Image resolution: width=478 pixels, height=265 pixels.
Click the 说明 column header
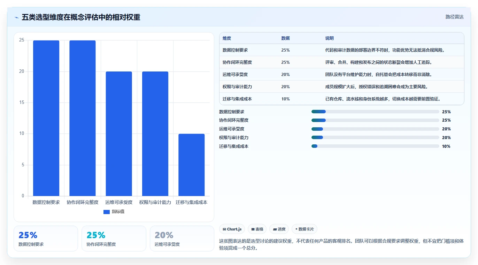pyautogui.click(x=329, y=38)
